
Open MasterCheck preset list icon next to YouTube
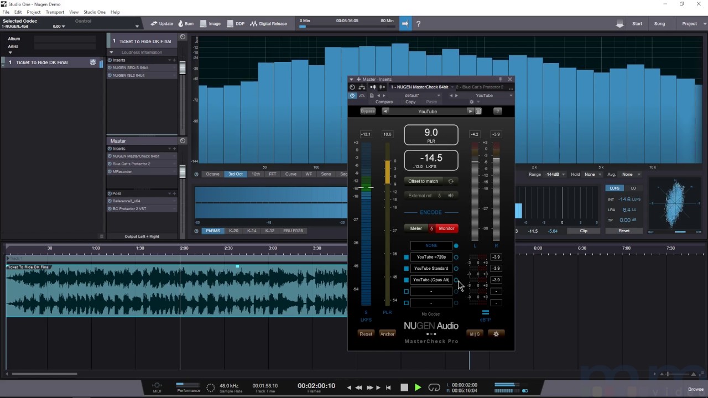(478, 111)
